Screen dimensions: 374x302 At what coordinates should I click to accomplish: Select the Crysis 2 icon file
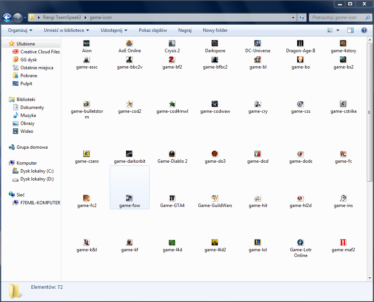[172, 46]
